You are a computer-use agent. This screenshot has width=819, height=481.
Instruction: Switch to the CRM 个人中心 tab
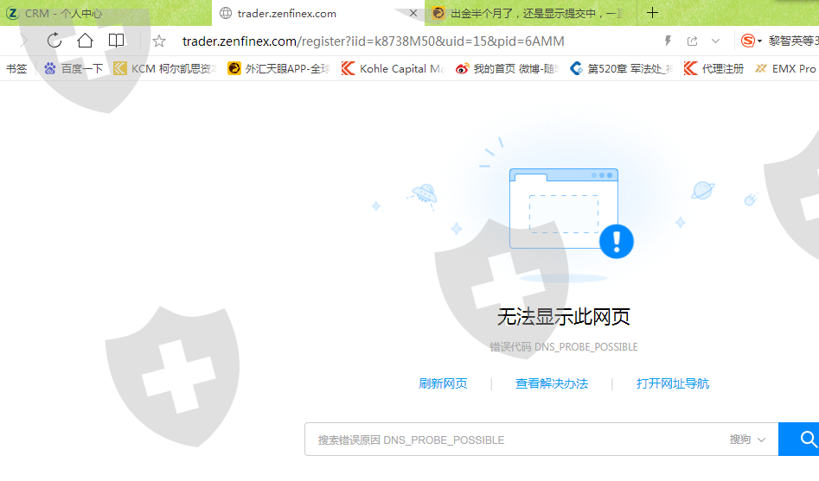coord(106,13)
